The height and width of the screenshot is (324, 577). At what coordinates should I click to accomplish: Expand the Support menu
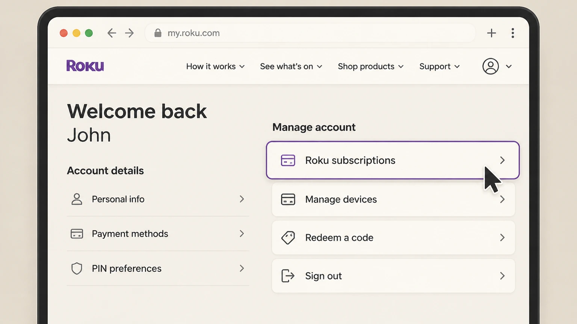(440, 66)
